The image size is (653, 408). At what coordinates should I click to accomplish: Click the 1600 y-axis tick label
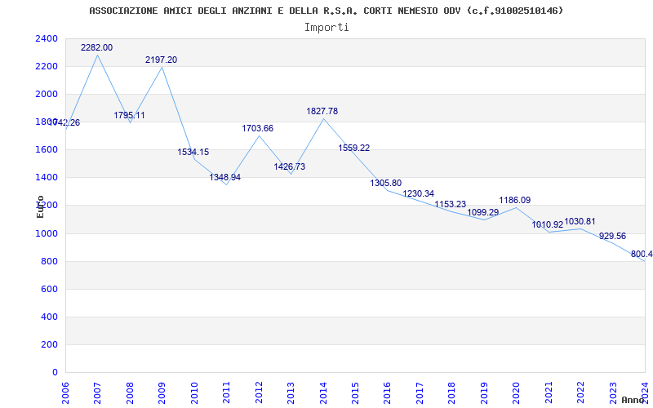(x=47, y=150)
